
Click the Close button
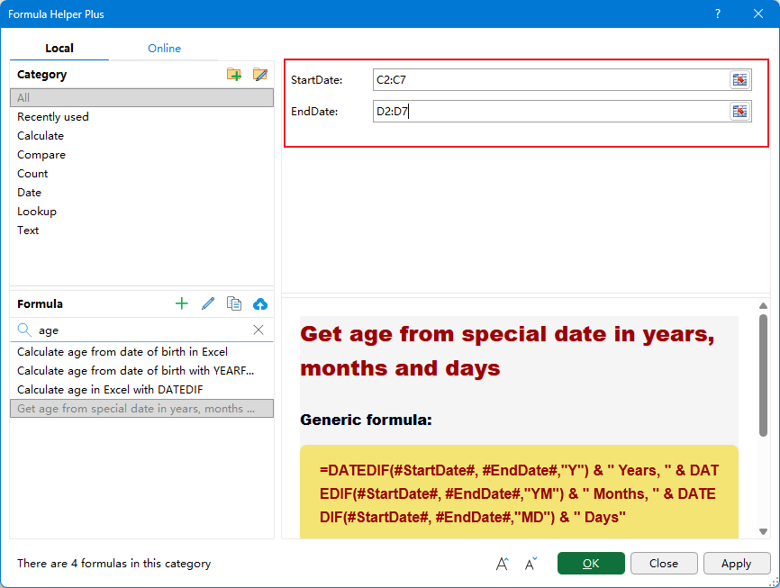pos(664,563)
